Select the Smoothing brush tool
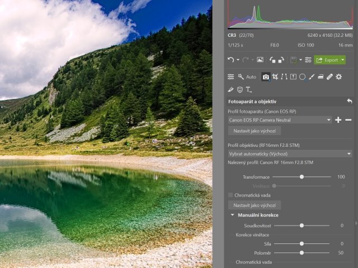358x268 pixels. 230,89
